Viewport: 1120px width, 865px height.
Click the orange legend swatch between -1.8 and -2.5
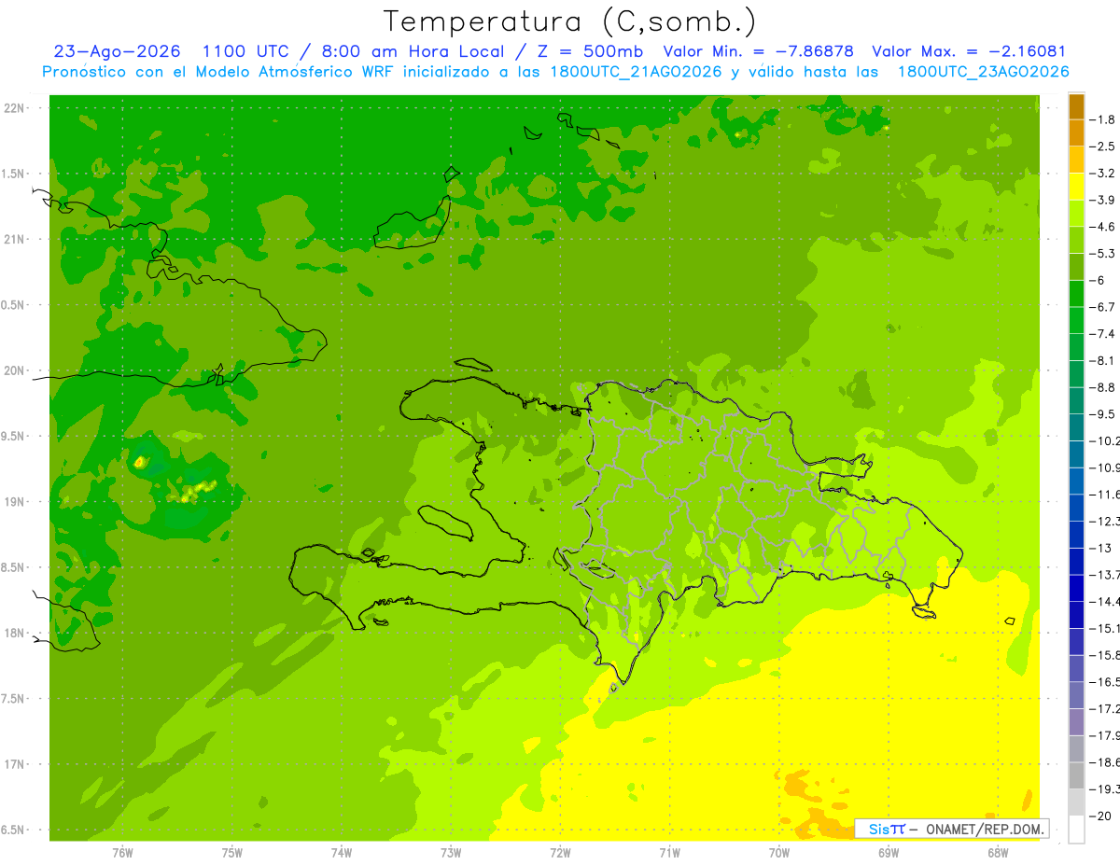1076,133
